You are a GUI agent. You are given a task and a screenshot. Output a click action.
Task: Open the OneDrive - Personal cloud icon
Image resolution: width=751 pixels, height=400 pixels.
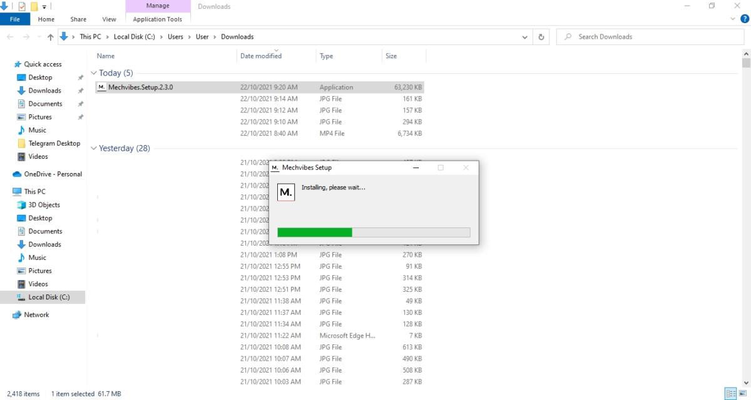click(17, 174)
